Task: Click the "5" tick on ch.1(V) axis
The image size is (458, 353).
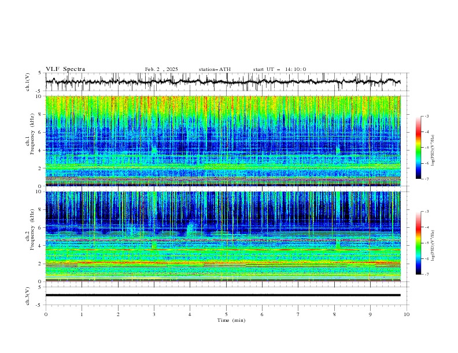Action: tap(40, 73)
